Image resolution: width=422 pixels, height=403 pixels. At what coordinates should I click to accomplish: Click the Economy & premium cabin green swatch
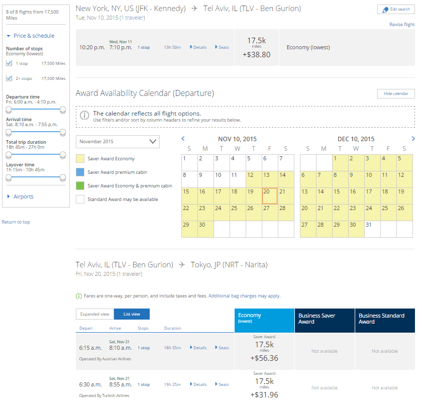(80, 186)
